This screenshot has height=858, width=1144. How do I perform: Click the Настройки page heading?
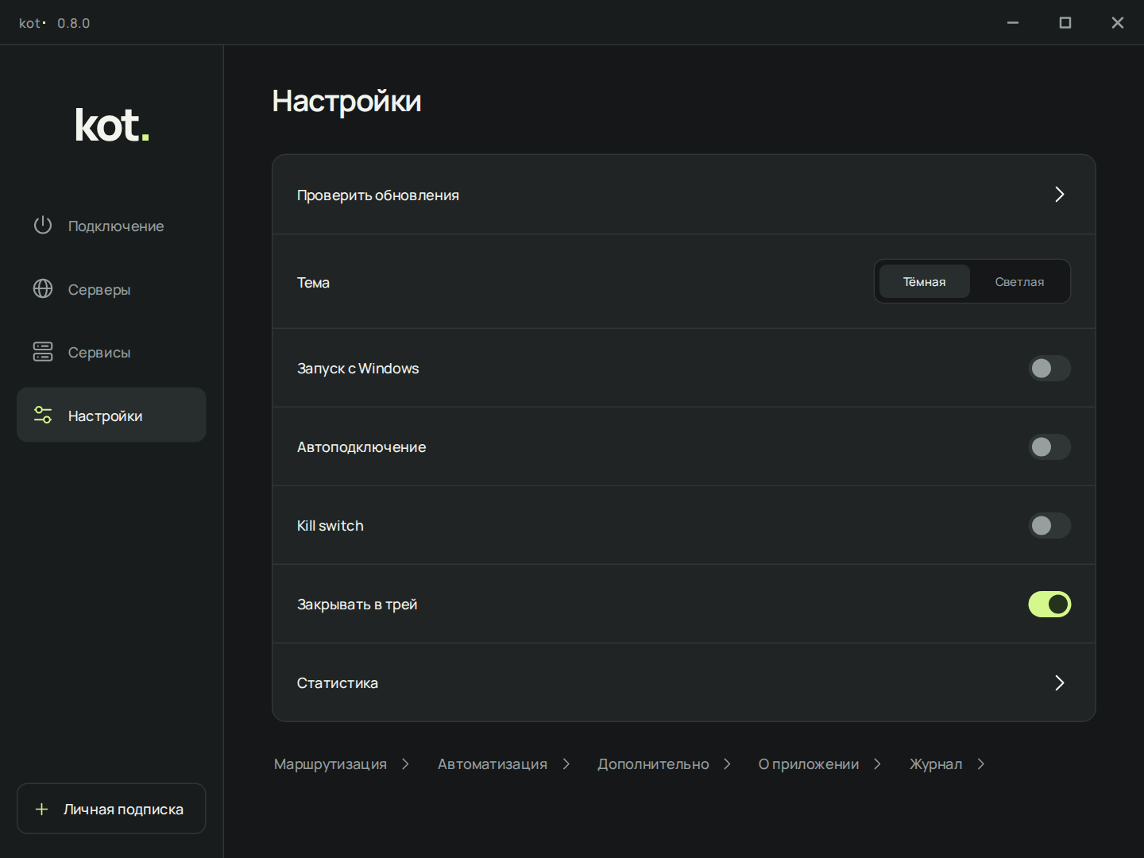point(347,101)
